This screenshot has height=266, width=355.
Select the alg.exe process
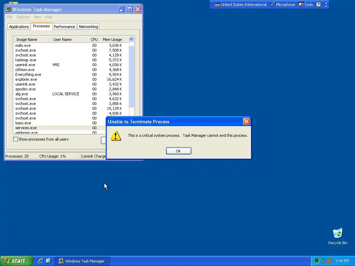(71, 94)
